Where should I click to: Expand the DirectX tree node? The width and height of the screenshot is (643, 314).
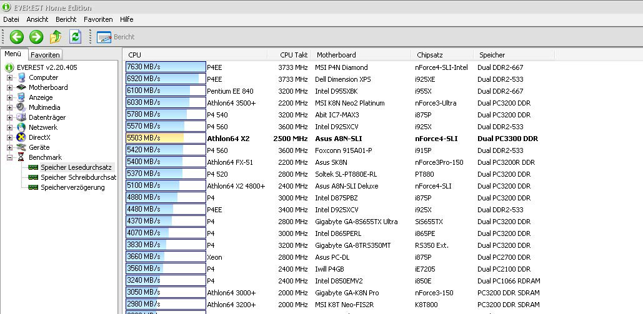9,137
